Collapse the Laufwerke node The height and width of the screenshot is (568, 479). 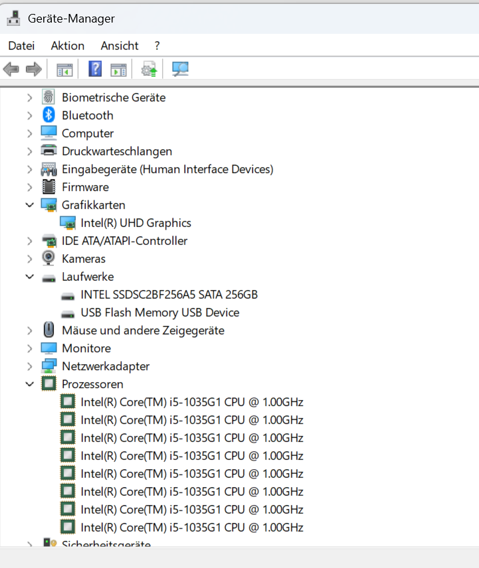point(30,277)
